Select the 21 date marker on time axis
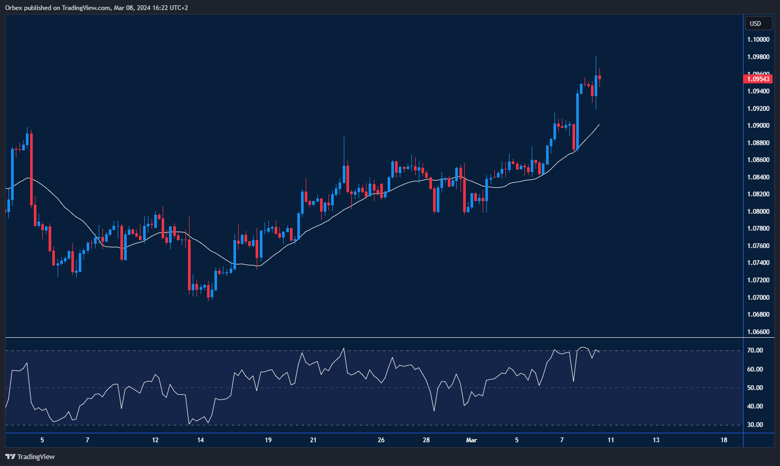The image size is (780, 466). coord(313,440)
